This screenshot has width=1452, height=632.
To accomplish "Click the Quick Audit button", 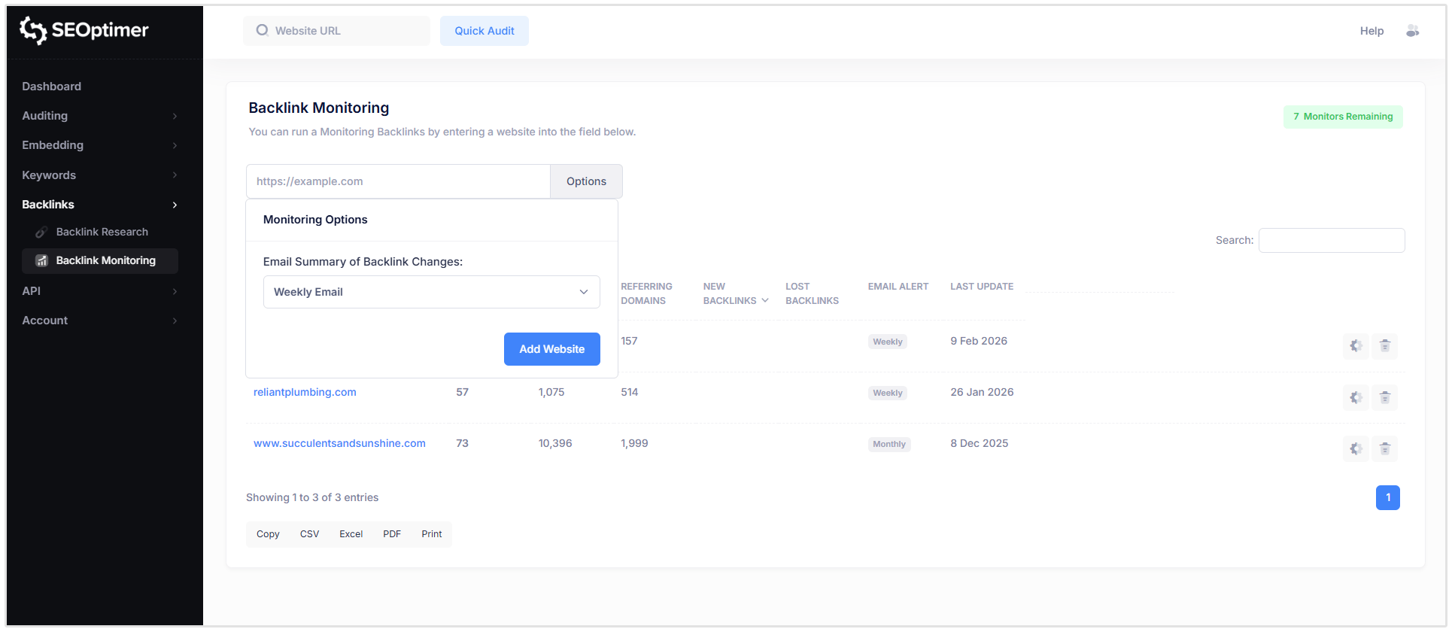I will (485, 31).
